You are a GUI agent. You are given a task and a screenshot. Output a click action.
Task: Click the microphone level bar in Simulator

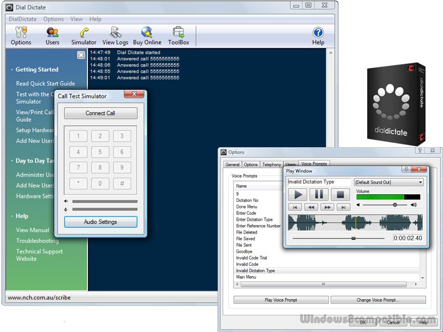[x=105, y=210]
